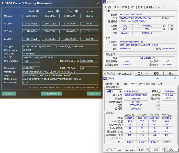Expand tools arrow in the Mainboard CPU-Z window
Image resolution: width=179 pixels, height=153 pixels.
147,74
